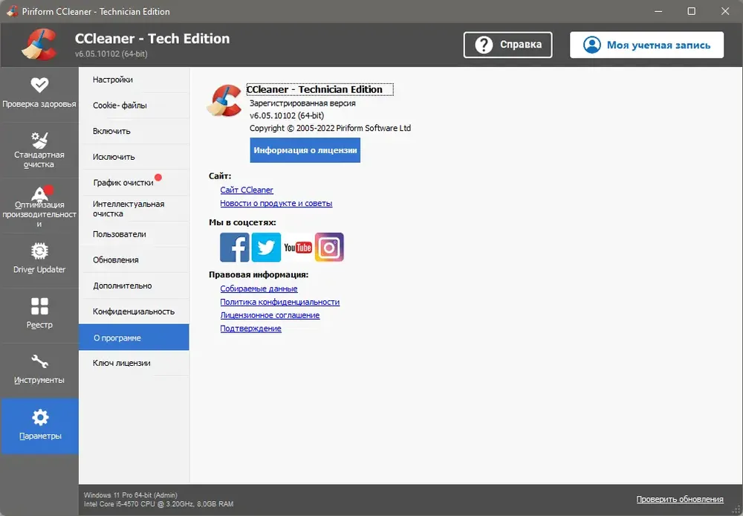Open Driver Updater gear icon
Image resolution: width=743 pixels, height=516 pixels.
tap(39, 251)
